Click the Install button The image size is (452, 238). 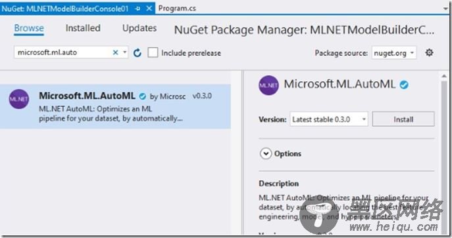click(403, 119)
